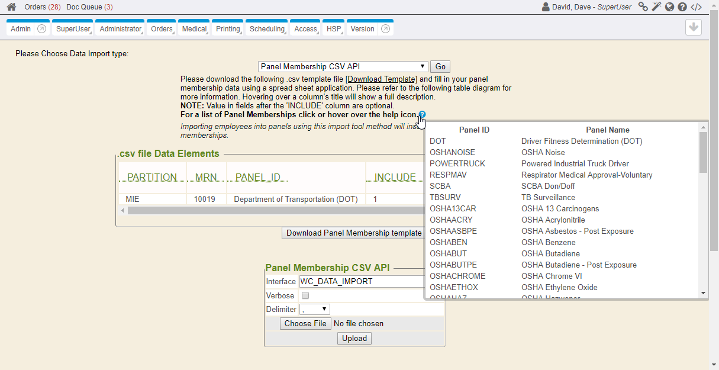Click the Choose File button
This screenshot has width=719, height=370.
point(305,324)
